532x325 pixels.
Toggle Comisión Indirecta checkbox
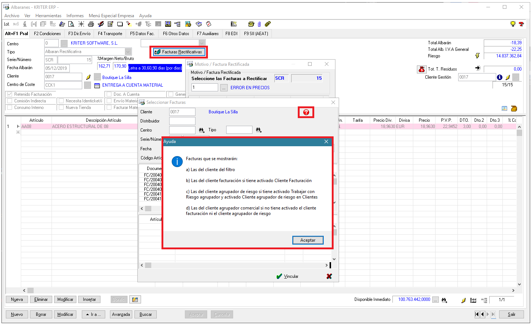tap(10, 101)
